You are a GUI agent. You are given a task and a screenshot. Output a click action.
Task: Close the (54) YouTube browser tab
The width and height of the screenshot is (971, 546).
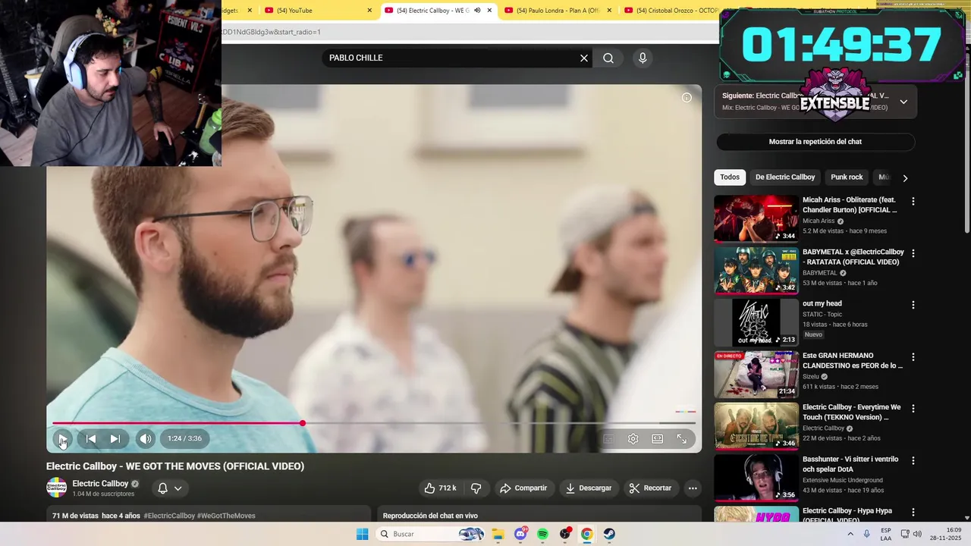[x=369, y=10]
